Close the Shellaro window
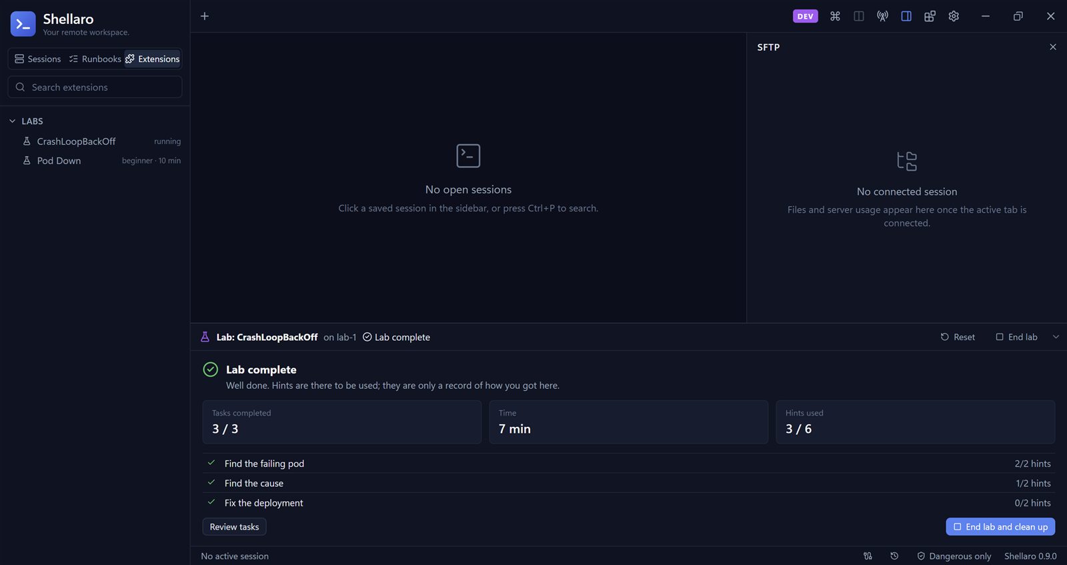Screen dimensions: 1067x565 [1050, 16]
